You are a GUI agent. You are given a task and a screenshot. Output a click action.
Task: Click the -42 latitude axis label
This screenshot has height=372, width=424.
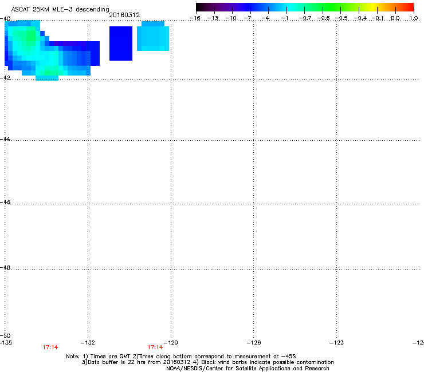click(5, 77)
